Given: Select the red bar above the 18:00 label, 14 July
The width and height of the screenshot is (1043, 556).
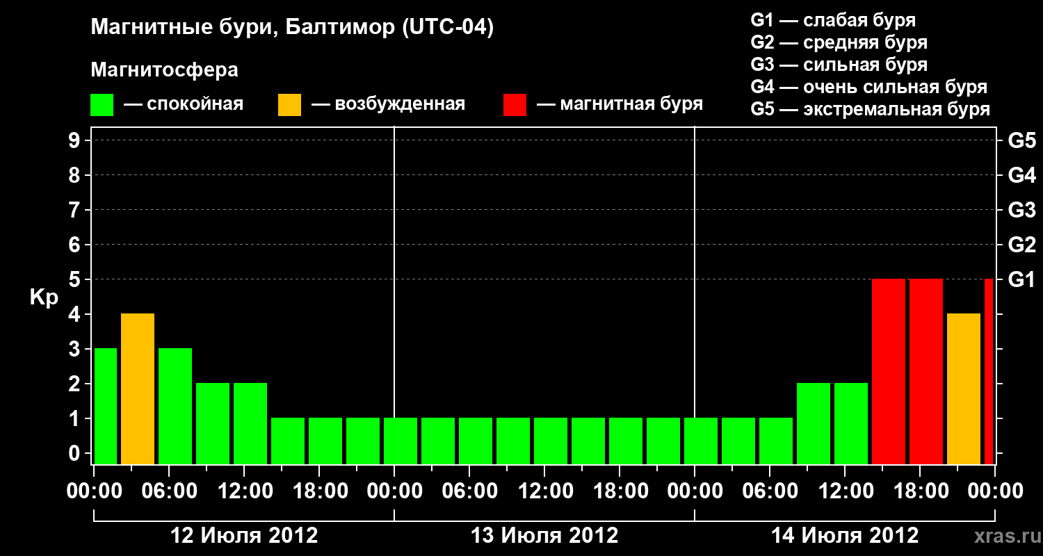Looking at the screenshot, I should 926,371.
